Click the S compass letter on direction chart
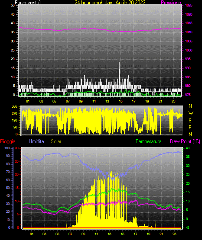Screen dimensions: 202x240 pyautogui.click(x=190, y=121)
